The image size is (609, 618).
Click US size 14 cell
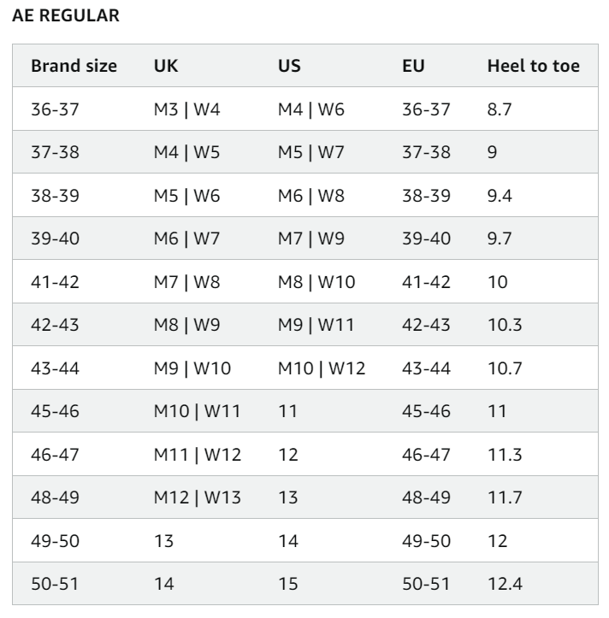pos(287,541)
